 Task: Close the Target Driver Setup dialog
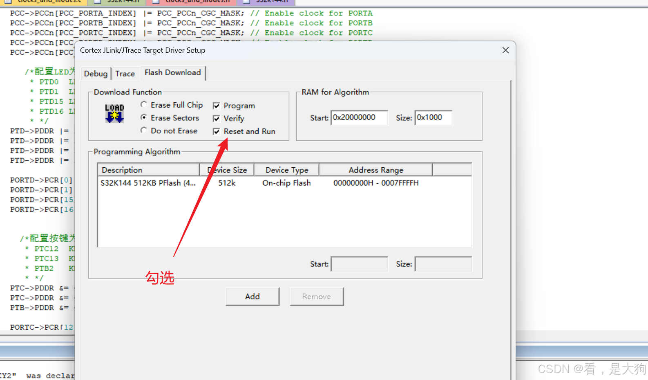pos(505,50)
